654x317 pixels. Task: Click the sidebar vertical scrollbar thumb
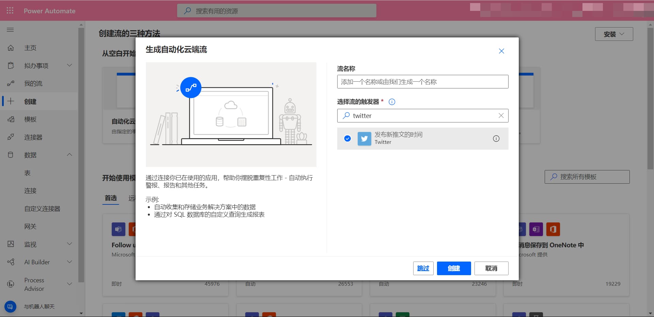tap(81, 155)
